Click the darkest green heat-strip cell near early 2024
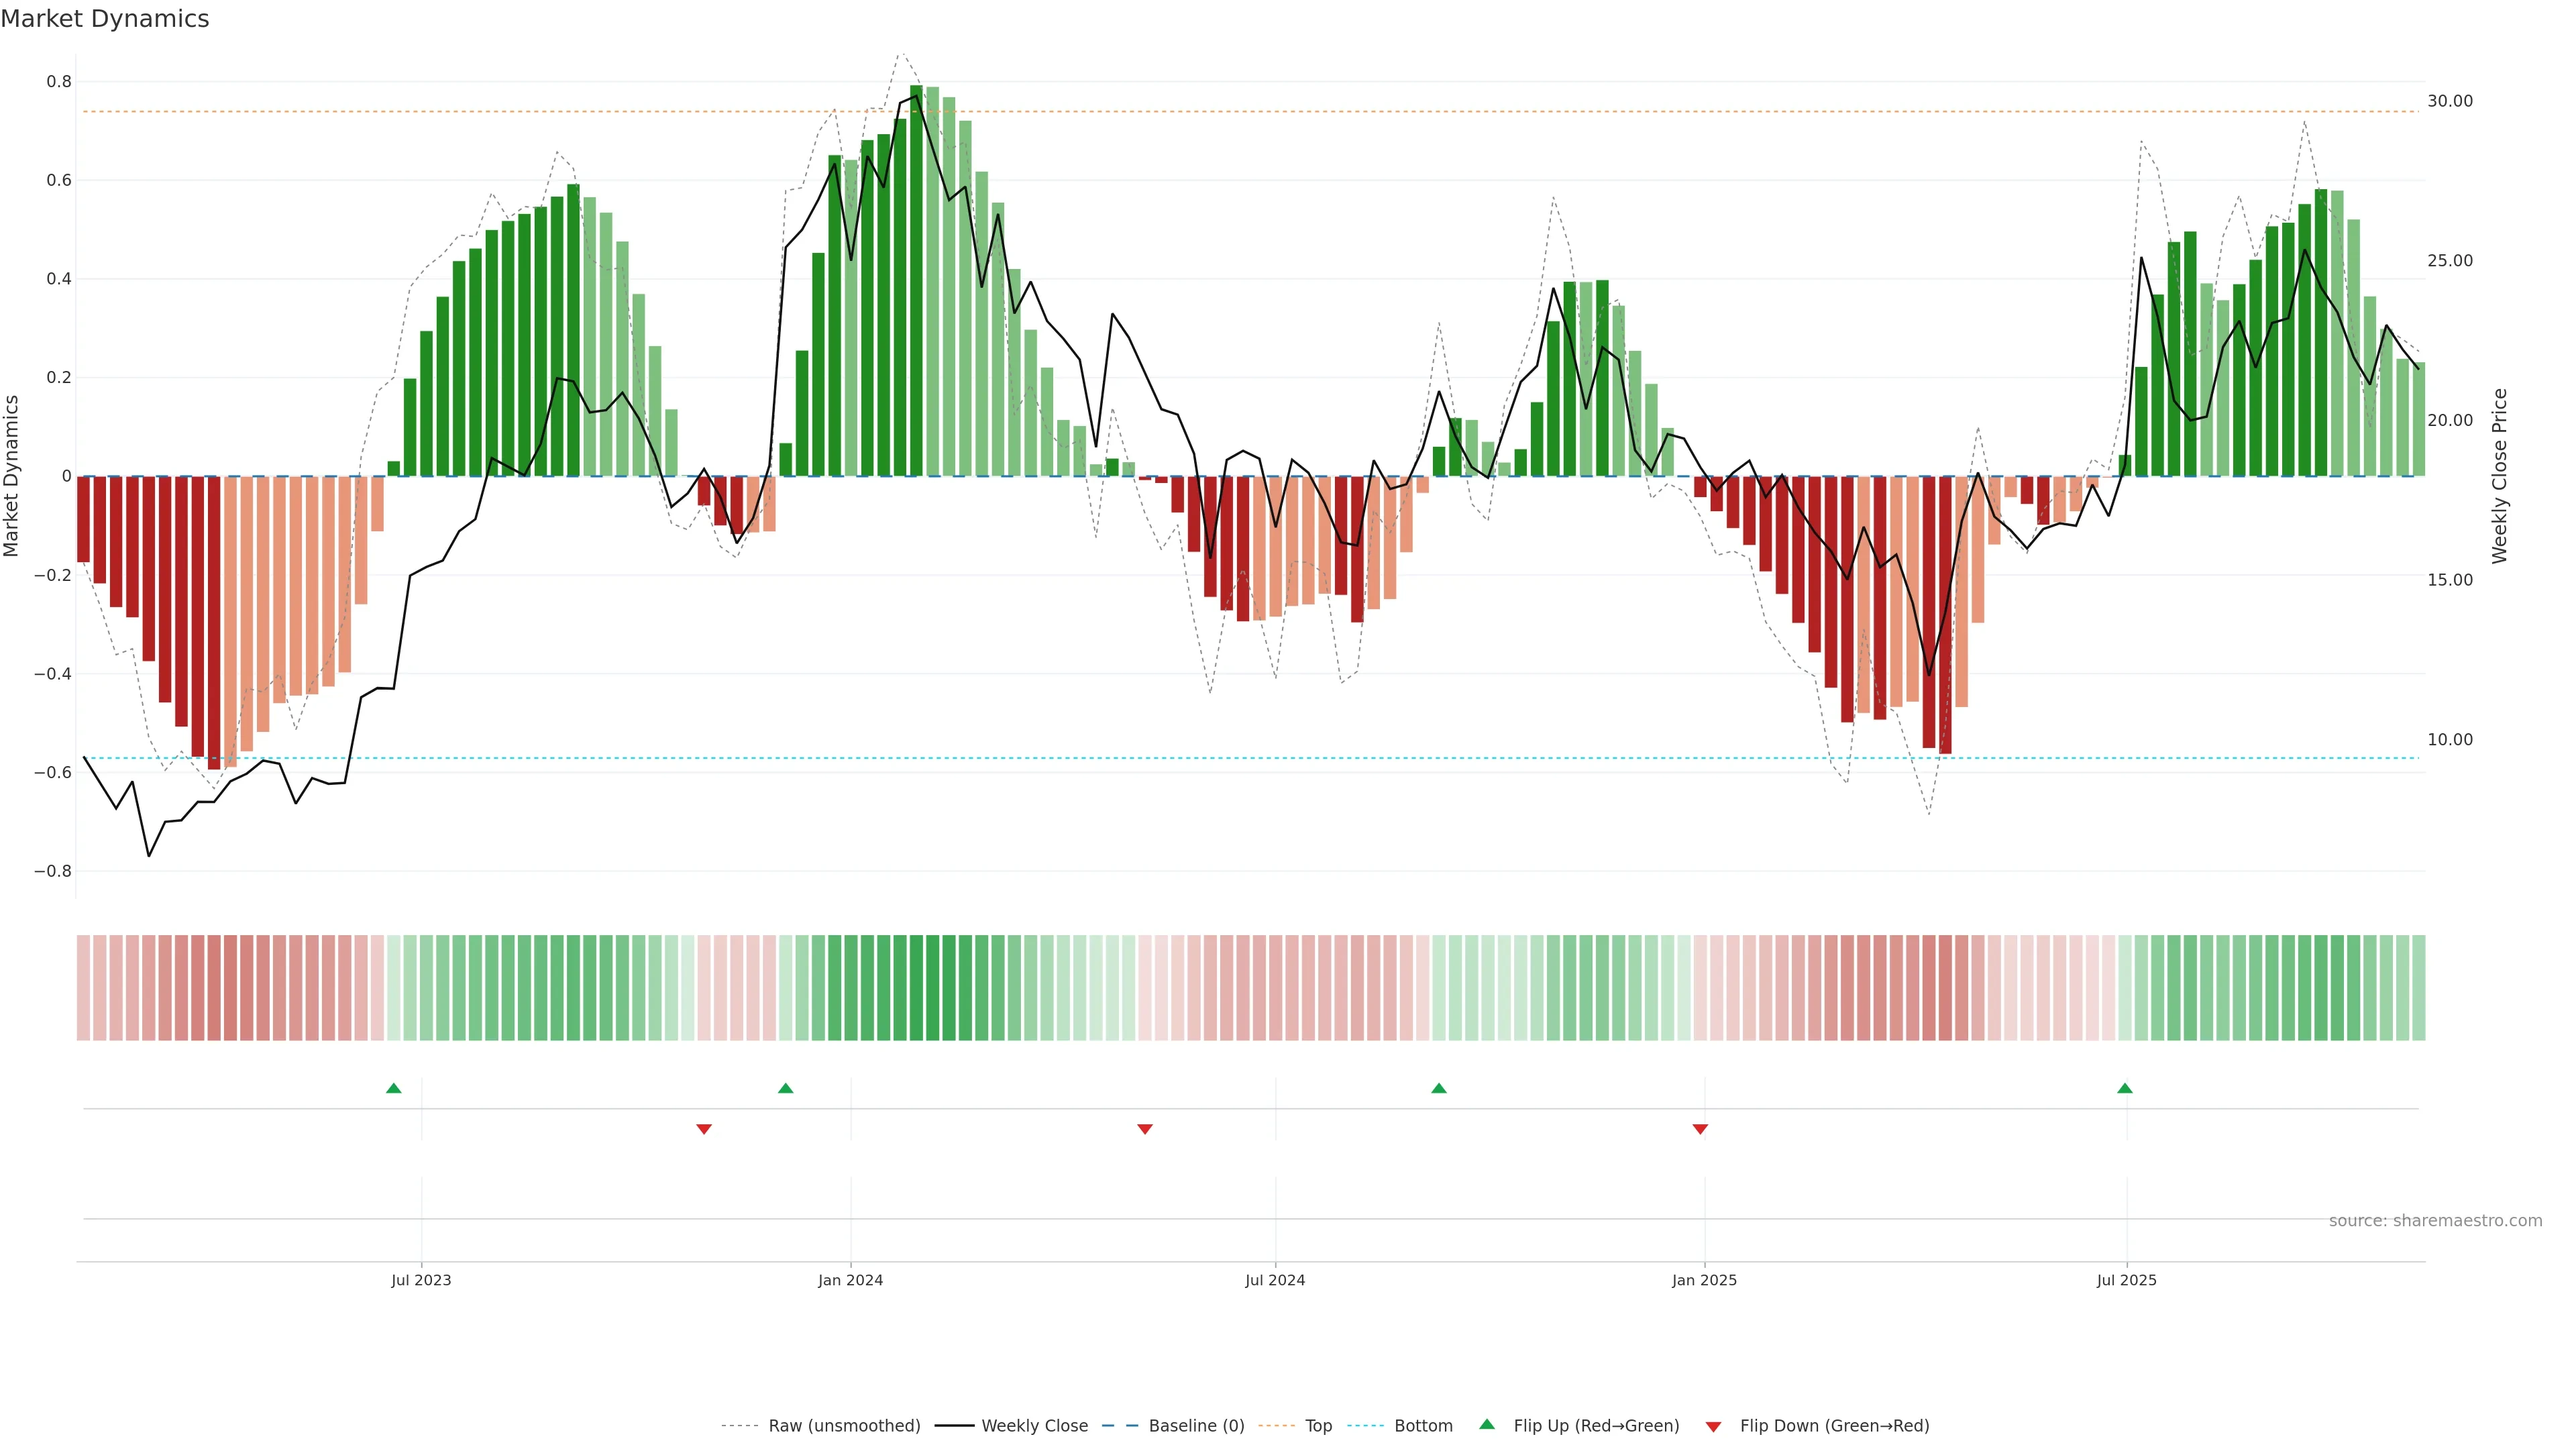This screenshot has height=1449, width=2576. (x=933, y=987)
